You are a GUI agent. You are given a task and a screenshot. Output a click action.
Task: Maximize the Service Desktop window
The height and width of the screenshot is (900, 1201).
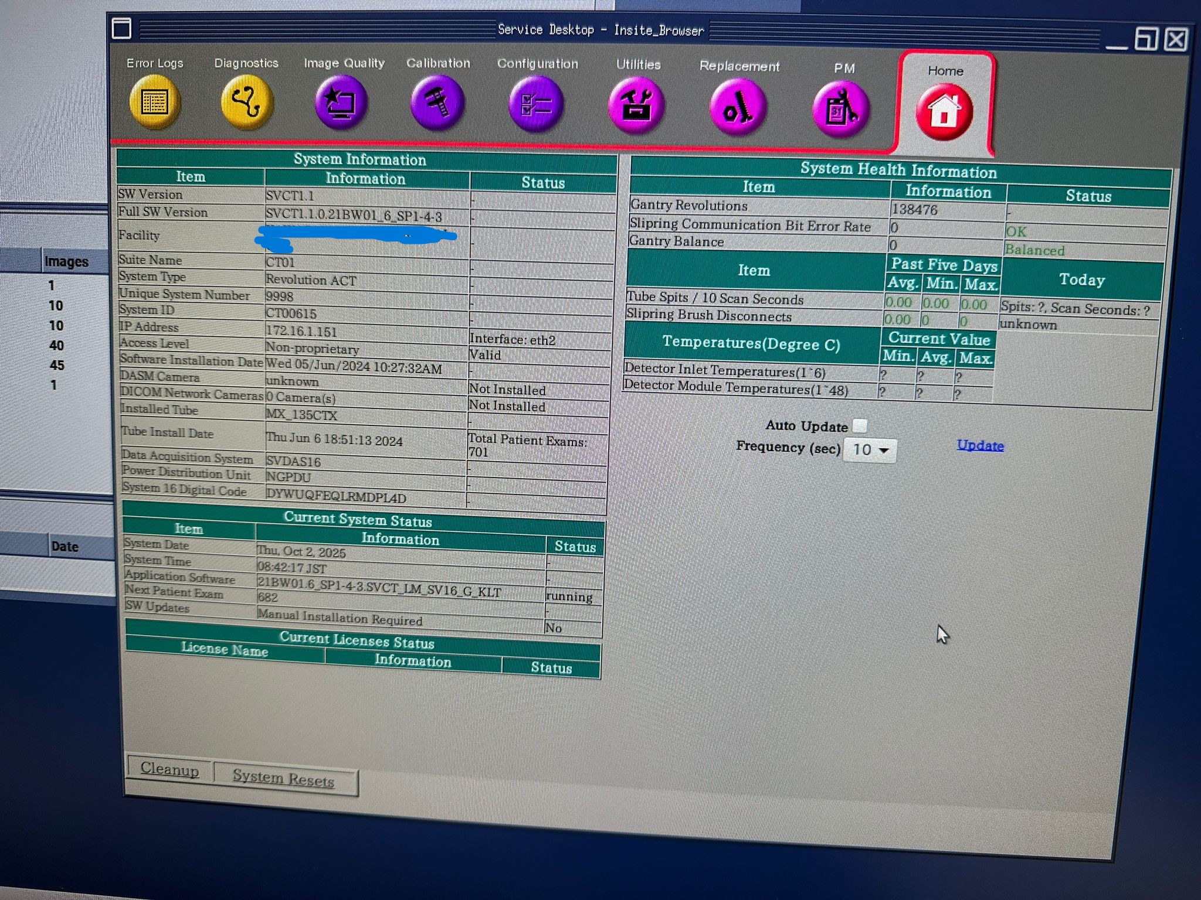[1145, 39]
